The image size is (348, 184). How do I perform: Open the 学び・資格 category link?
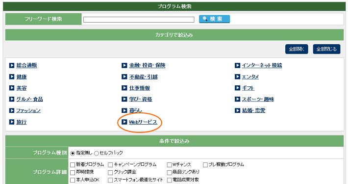click(141, 99)
